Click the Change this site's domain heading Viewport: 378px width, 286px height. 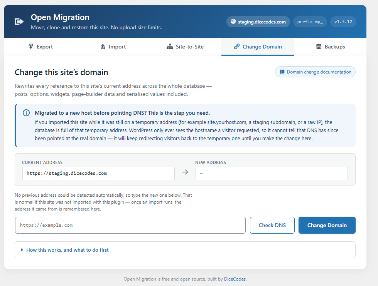coord(61,72)
